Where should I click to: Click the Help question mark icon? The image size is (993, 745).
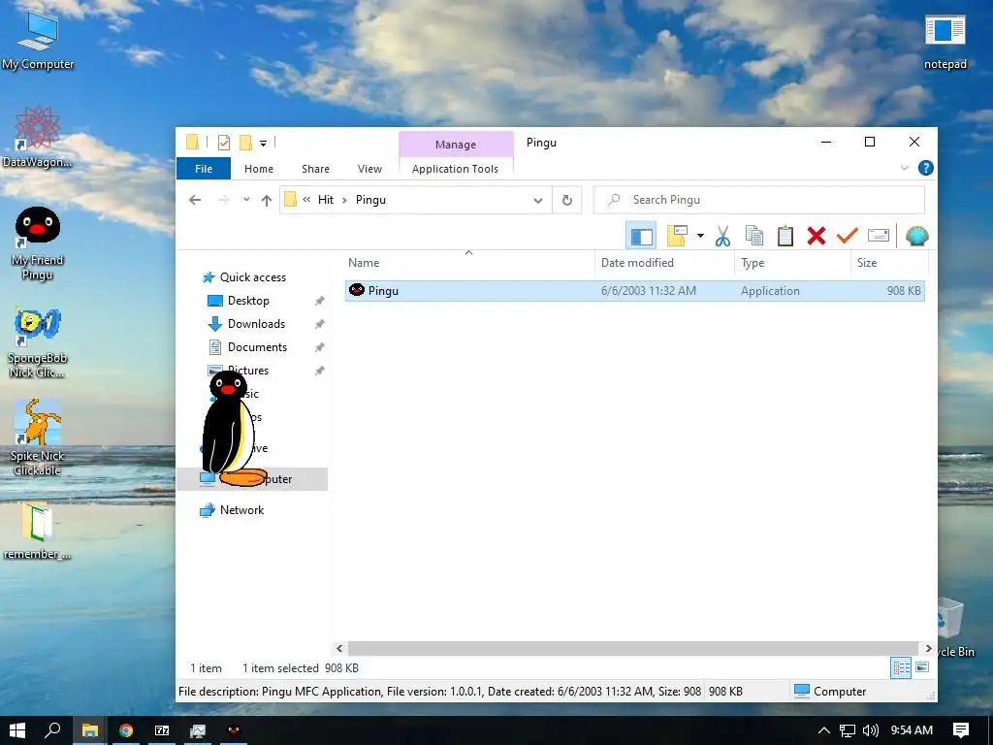[925, 168]
